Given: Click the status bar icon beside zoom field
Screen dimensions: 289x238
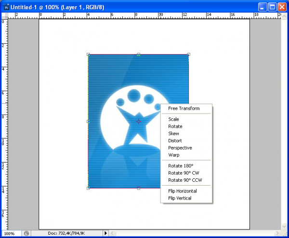Looking at the screenshot, I should [x=27, y=233].
